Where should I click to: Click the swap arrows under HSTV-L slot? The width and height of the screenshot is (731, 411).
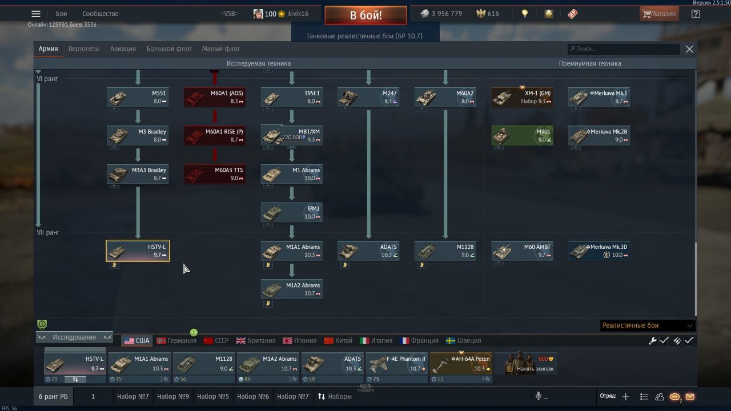coord(75,379)
